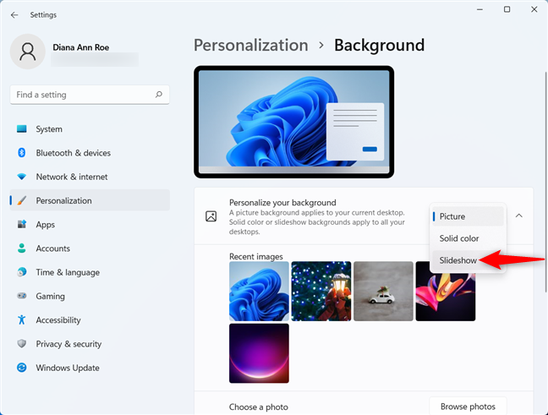
Task: Click the Find a setting search box
Action: [x=90, y=95]
